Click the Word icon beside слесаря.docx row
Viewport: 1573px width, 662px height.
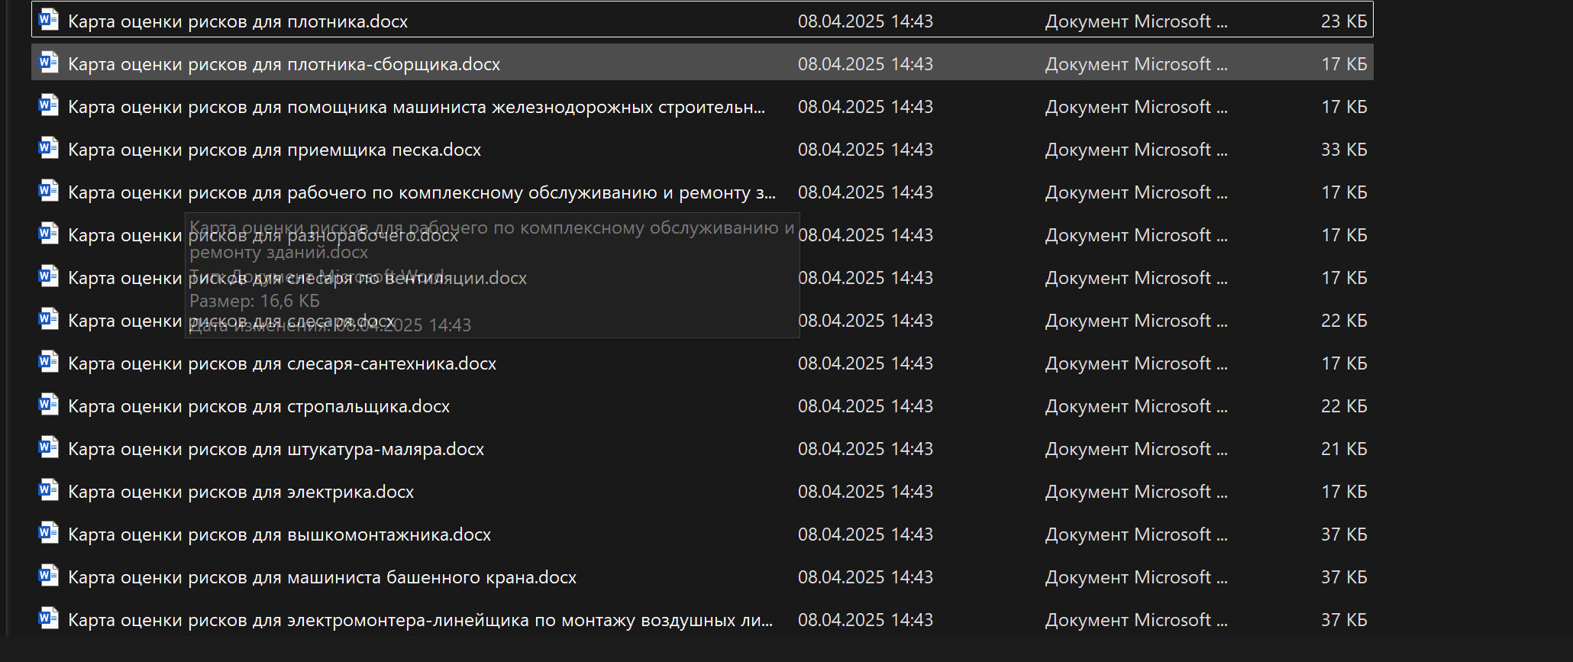tap(49, 319)
